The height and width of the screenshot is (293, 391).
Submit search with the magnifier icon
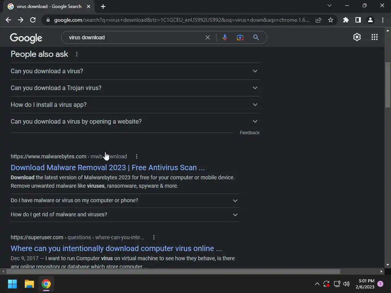(256, 37)
